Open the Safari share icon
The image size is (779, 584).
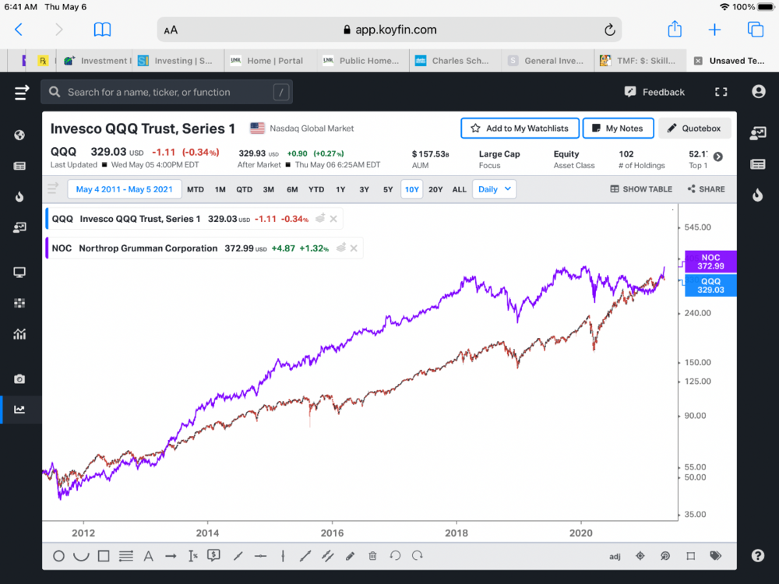point(674,29)
